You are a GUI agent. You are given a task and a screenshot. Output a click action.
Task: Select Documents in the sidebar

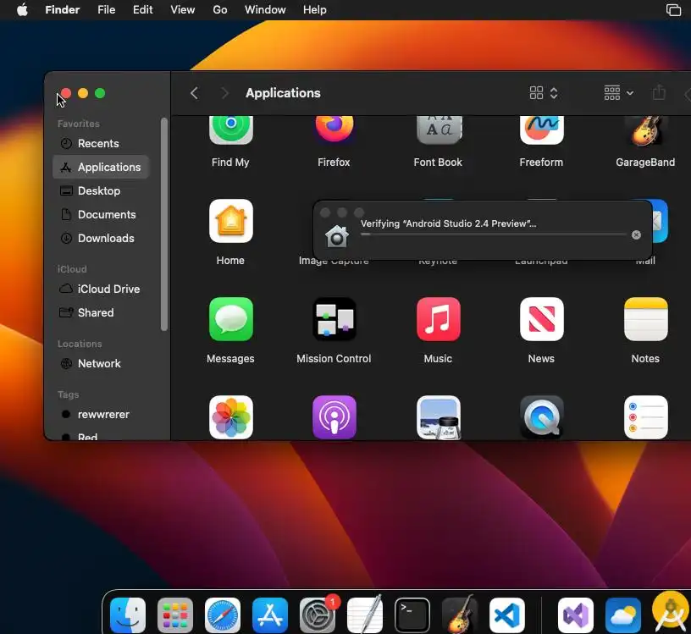[101, 214]
